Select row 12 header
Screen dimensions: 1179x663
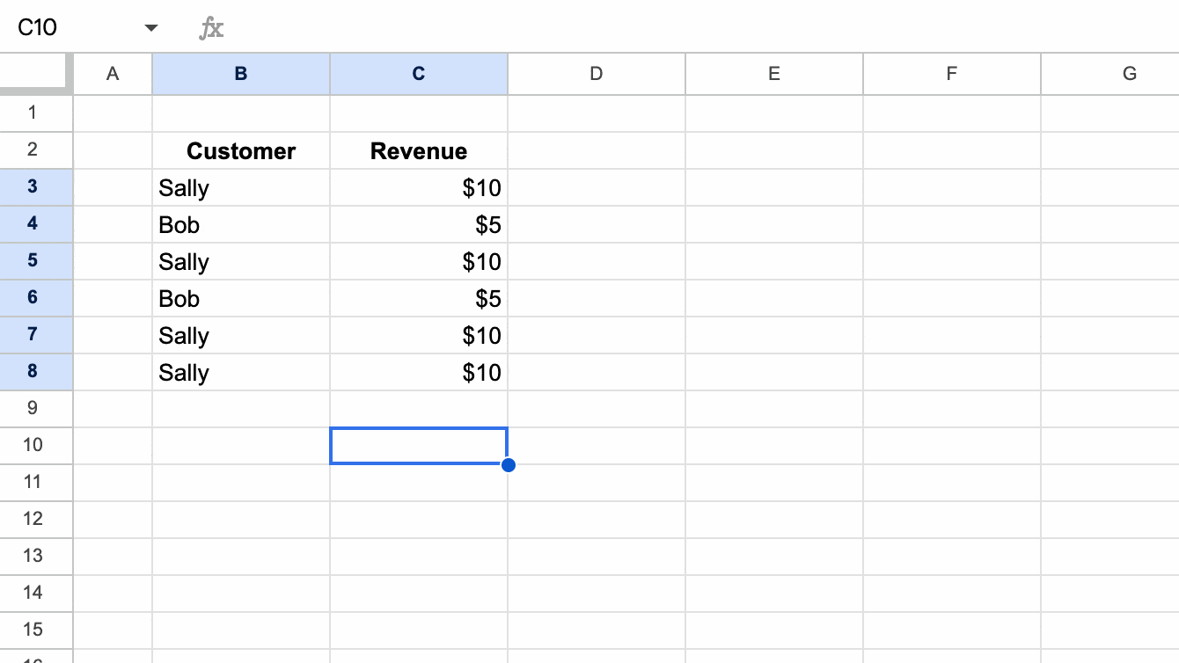(x=33, y=519)
